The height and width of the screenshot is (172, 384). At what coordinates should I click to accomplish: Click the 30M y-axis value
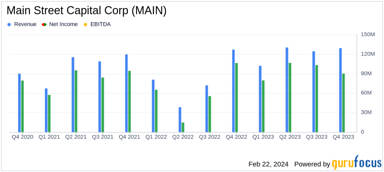pyautogui.click(x=366, y=113)
